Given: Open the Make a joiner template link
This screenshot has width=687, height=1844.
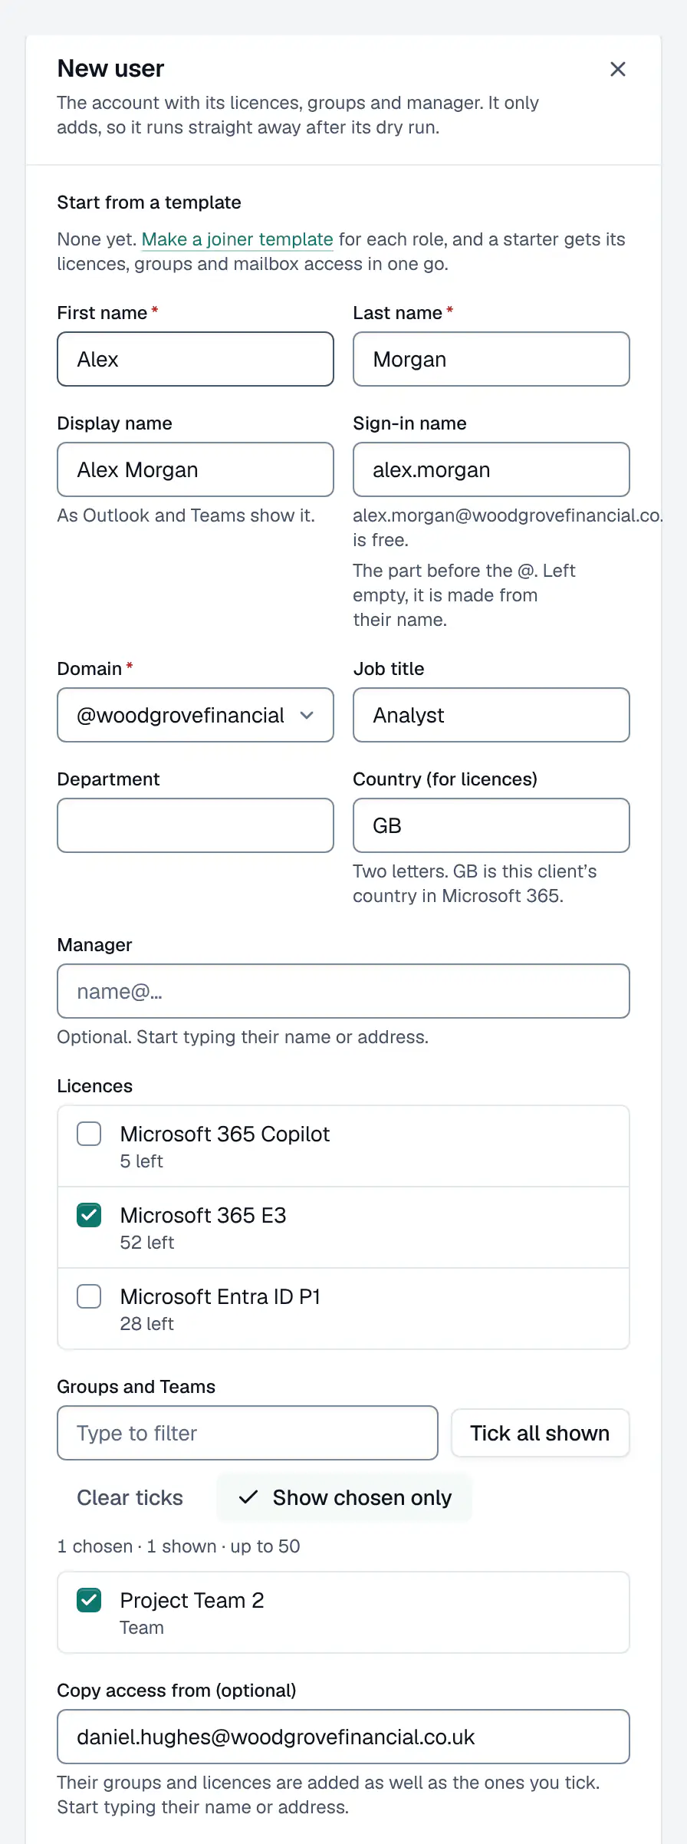Looking at the screenshot, I should [x=238, y=239].
